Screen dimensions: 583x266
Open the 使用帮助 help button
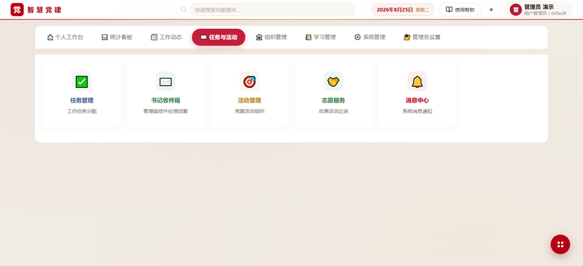460,9
